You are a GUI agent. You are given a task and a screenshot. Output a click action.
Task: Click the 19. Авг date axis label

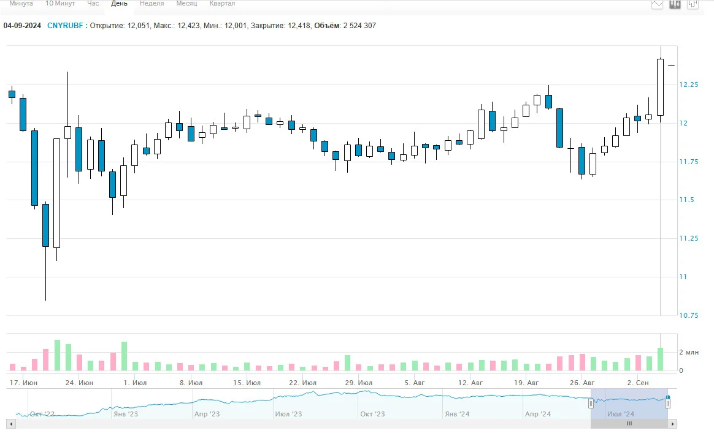pyautogui.click(x=526, y=383)
